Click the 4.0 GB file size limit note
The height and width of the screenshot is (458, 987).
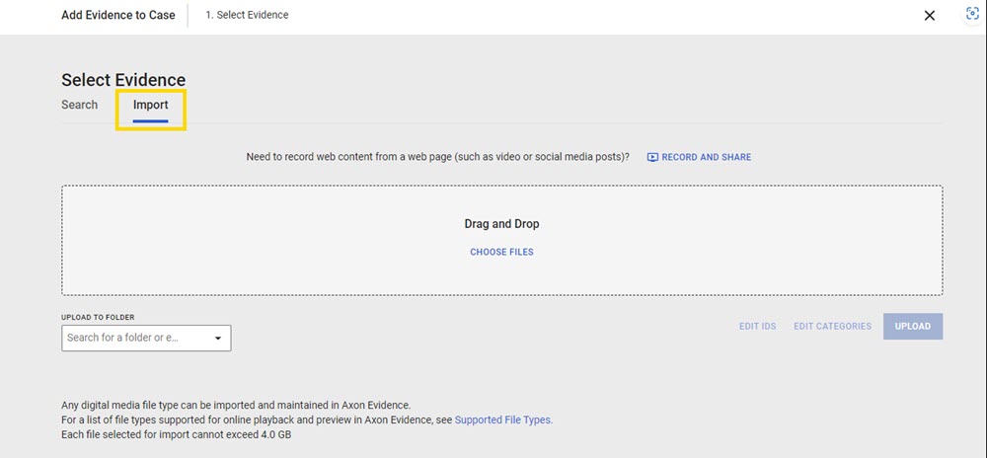click(174, 435)
